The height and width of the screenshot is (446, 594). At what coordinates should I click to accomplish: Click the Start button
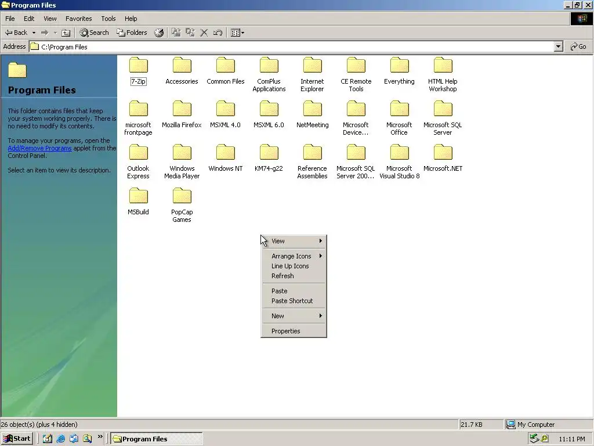[x=17, y=438]
